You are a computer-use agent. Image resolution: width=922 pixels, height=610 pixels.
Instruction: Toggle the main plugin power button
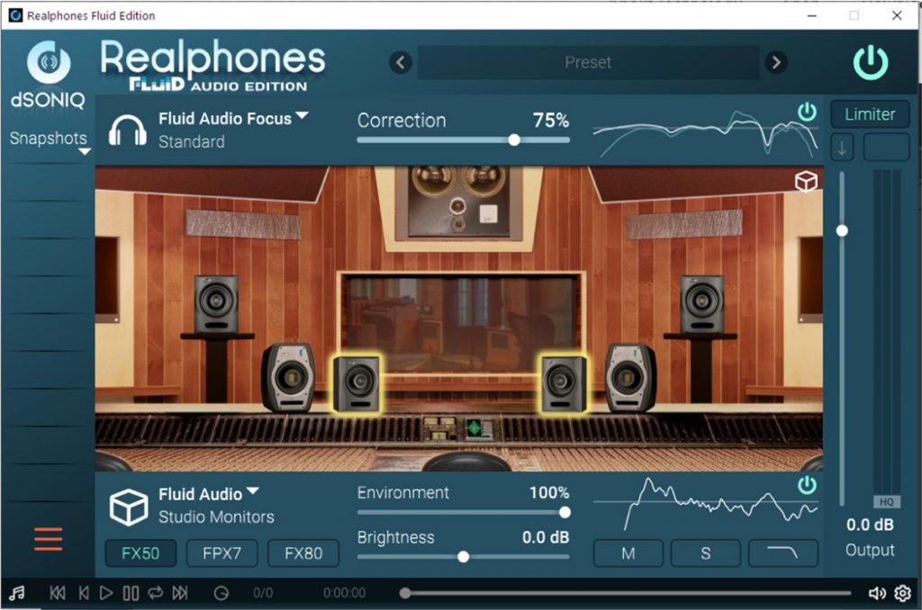(x=871, y=62)
